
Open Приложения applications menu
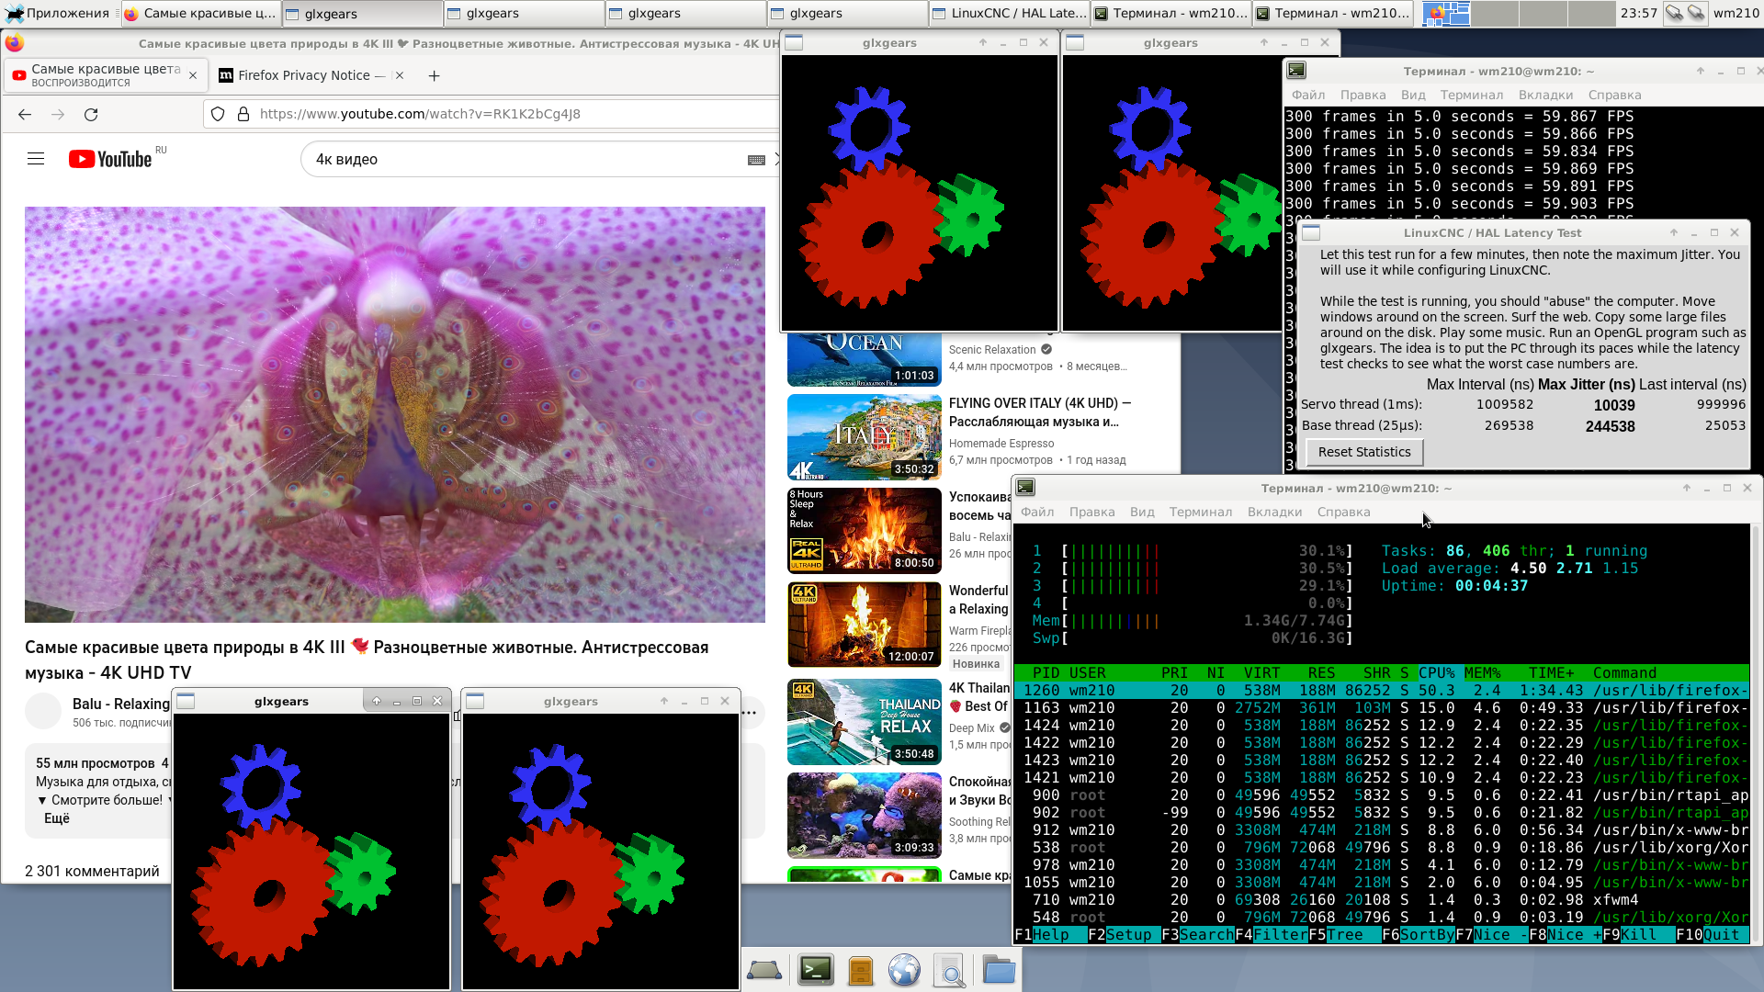57,13
